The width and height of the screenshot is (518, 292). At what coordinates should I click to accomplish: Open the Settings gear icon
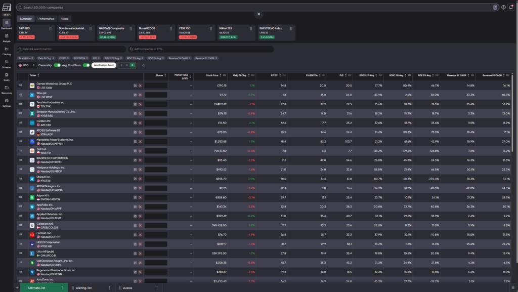click(x=6, y=101)
